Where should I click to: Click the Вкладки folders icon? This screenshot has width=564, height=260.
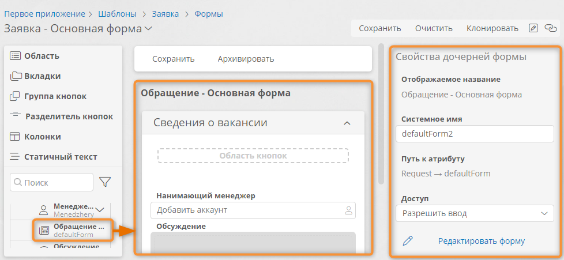pos(16,76)
